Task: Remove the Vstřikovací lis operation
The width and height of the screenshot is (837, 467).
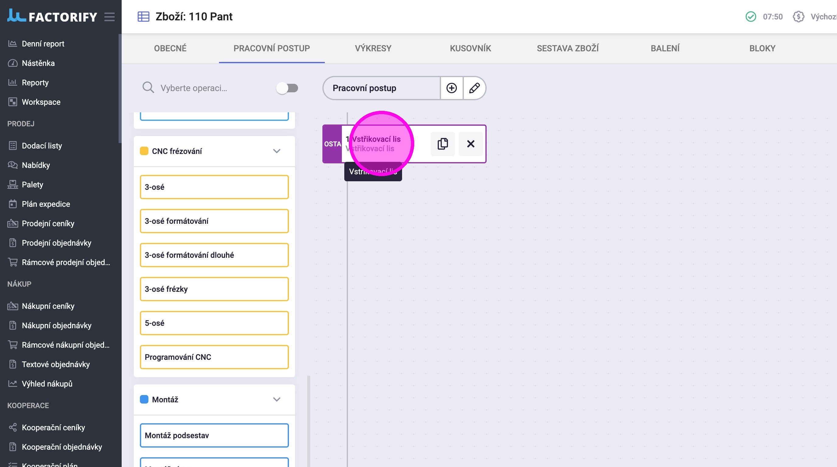Action: 471,144
